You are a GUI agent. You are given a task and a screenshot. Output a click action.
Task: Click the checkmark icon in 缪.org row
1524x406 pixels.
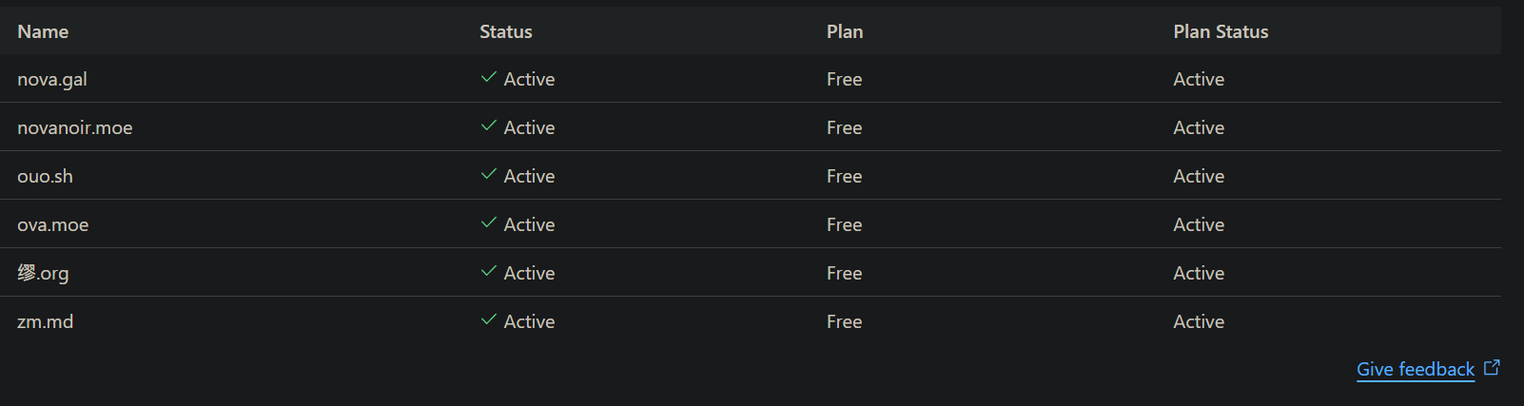pyautogui.click(x=489, y=272)
